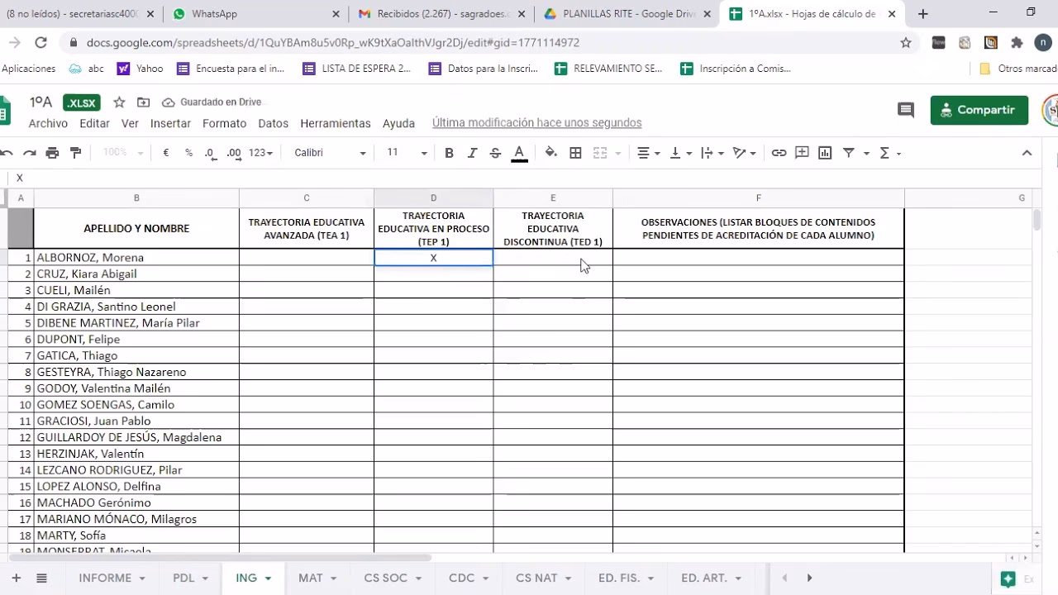Select the Strikethrough formatting icon
This screenshot has width=1058, height=595.
click(x=494, y=153)
